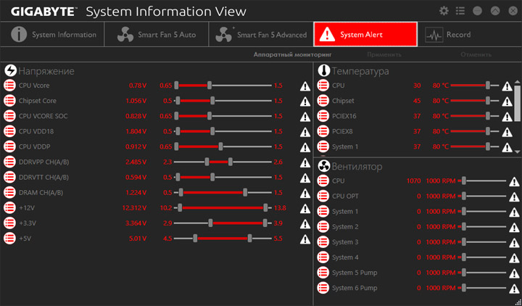Click the 2.485V reading for DDRVPP
Viewport: 522px width, 306px height.
(x=136, y=162)
